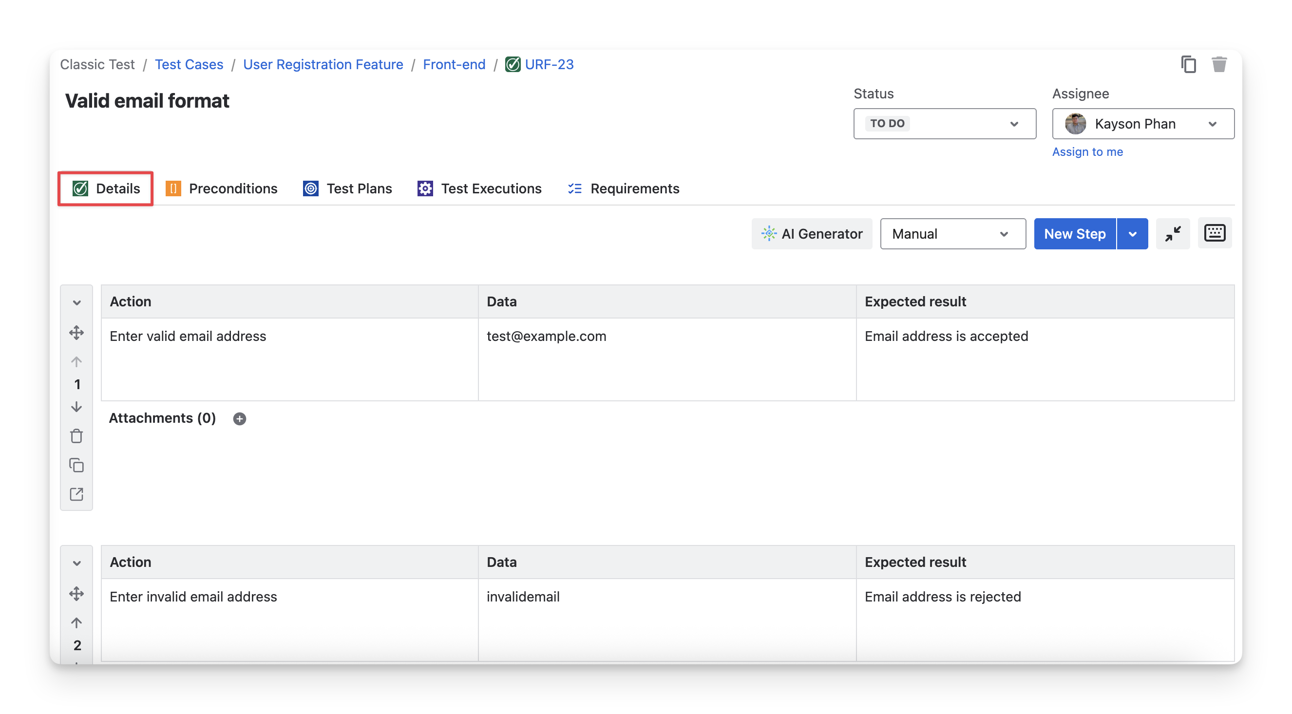Screen dimensions: 1292x714
Task: Click the AI Generator button
Action: click(x=812, y=234)
